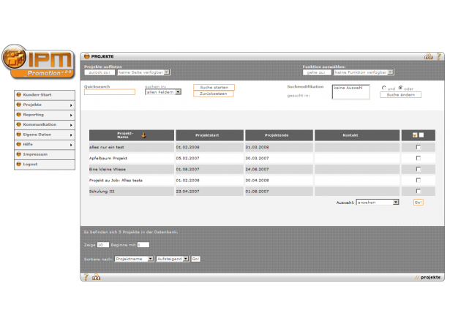450x329 pixels.
Task: Click the end date 30.04.2008
Action: [257, 181]
